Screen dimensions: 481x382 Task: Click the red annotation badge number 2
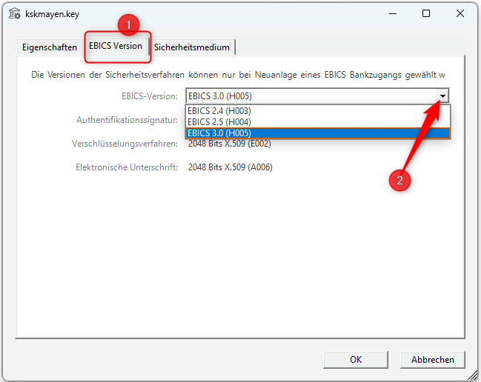pos(401,180)
